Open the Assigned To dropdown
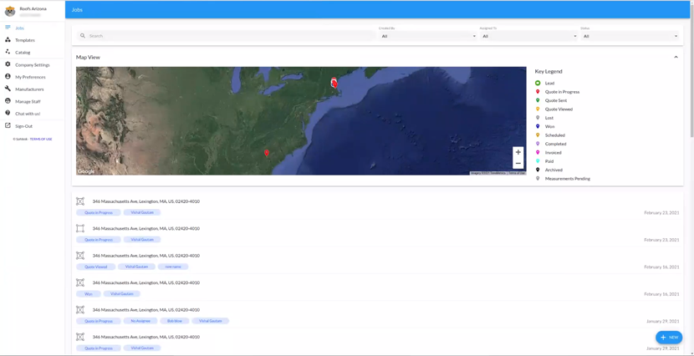Screen dimensions: 694x356 click(528, 36)
